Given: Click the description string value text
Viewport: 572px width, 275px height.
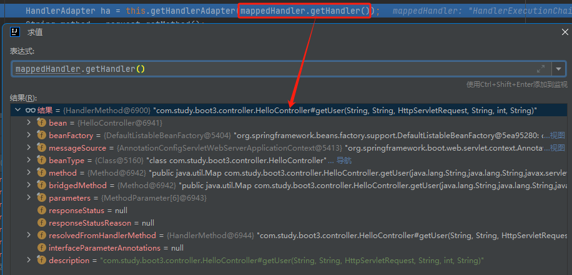Looking at the screenshot, I should 292,261.
